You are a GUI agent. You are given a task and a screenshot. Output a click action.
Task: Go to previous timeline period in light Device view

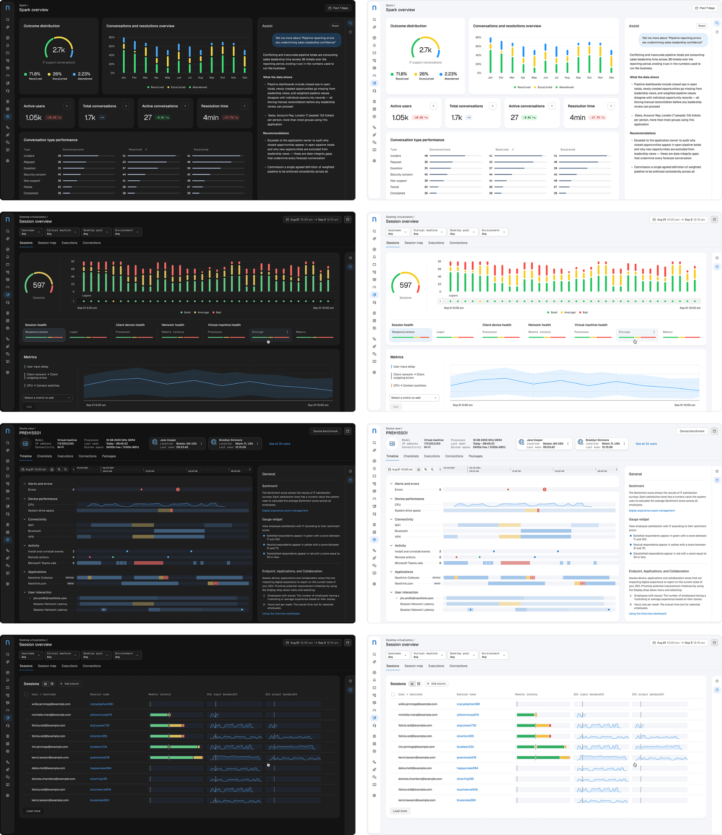tap(440, 469)
